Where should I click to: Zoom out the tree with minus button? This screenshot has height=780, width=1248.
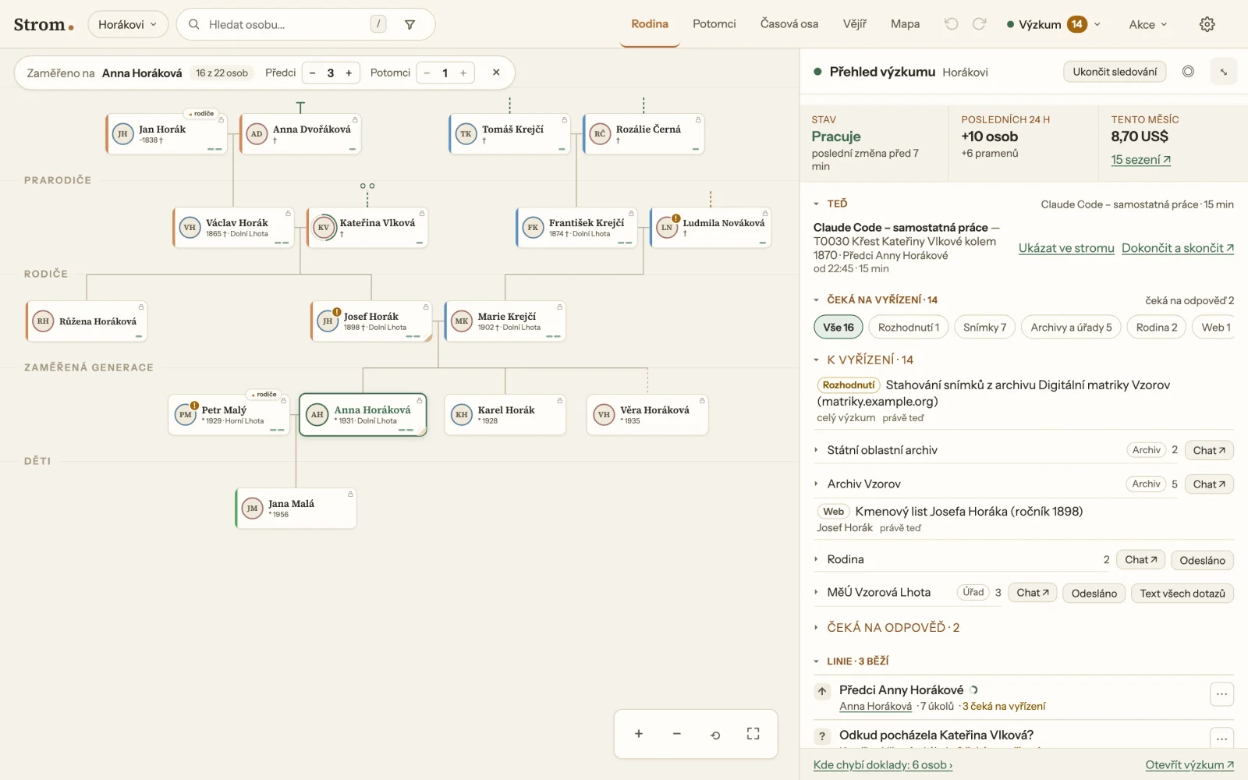677,734
